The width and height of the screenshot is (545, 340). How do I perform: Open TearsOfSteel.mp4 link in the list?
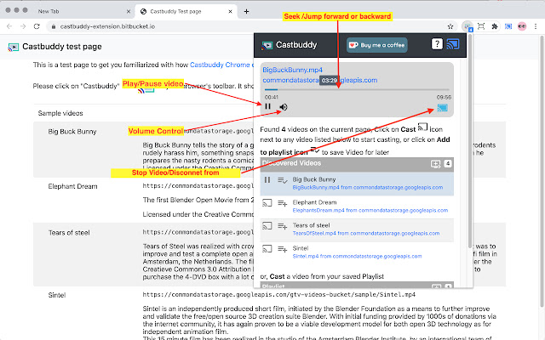366,233
